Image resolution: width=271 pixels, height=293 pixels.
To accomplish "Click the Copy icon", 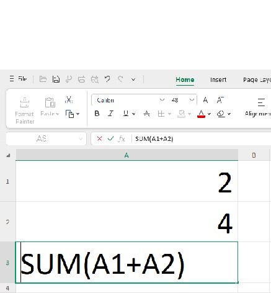I will tap(70, 114).
